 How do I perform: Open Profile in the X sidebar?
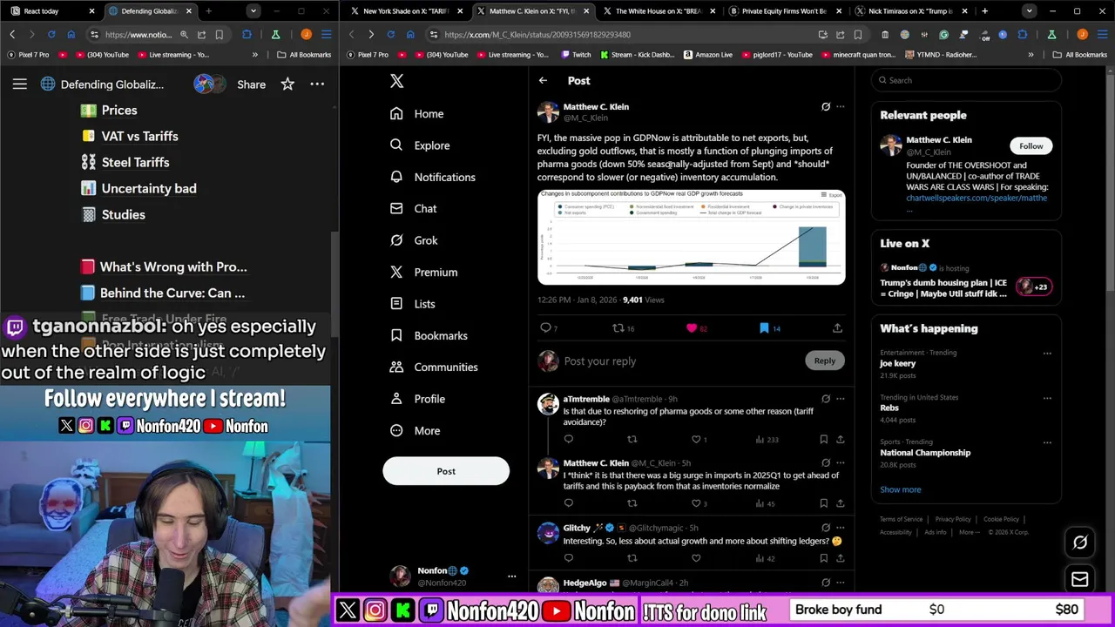coord(418,399)
